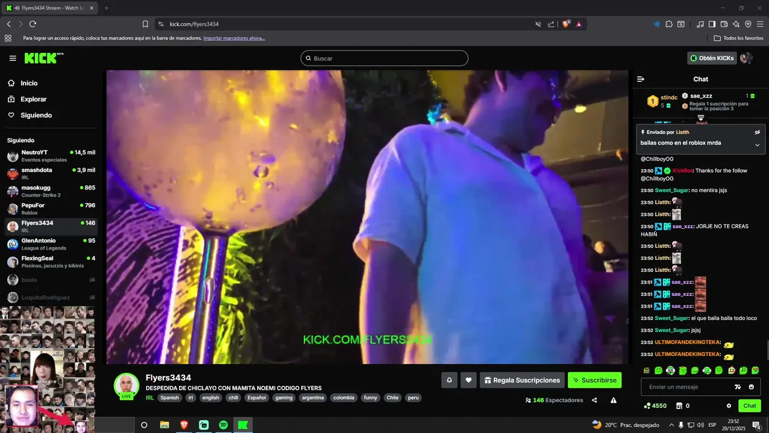Show hidden system tray icons
769x433 pixels.
tap(672, 425)
